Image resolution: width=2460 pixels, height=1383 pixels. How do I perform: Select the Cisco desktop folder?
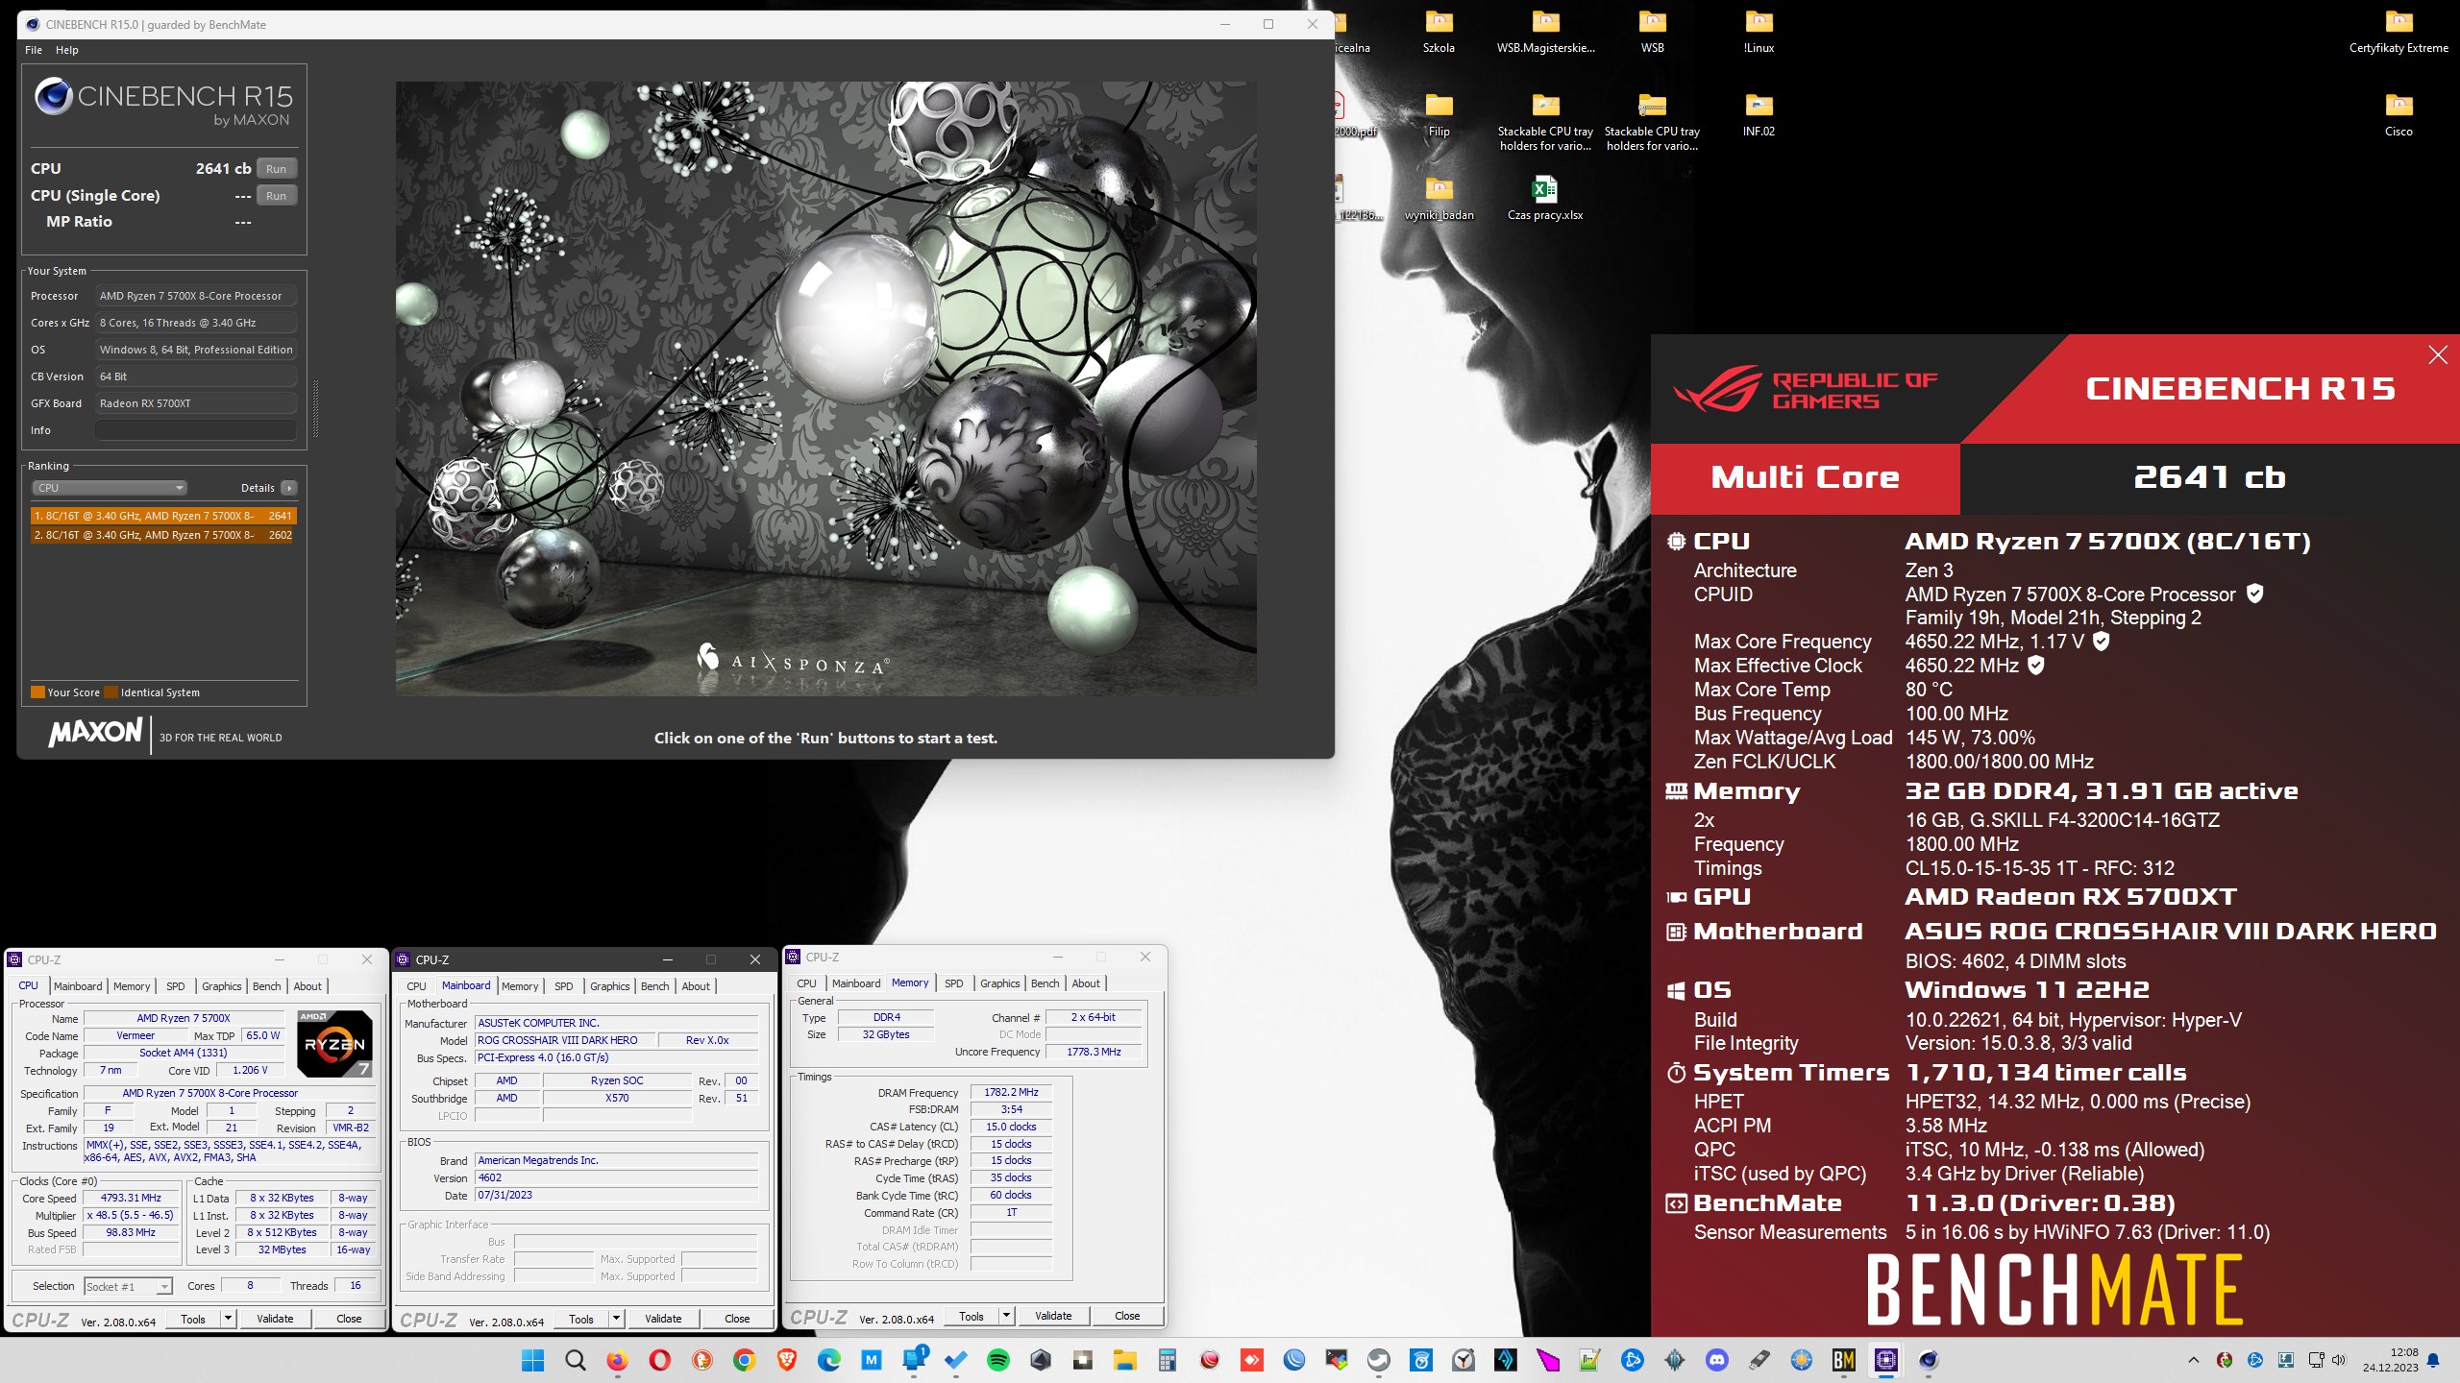[x=2398, y=115]
